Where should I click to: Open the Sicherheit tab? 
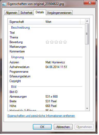coord(26,13)
